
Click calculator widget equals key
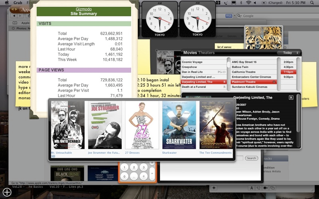[x=152, y=174]
